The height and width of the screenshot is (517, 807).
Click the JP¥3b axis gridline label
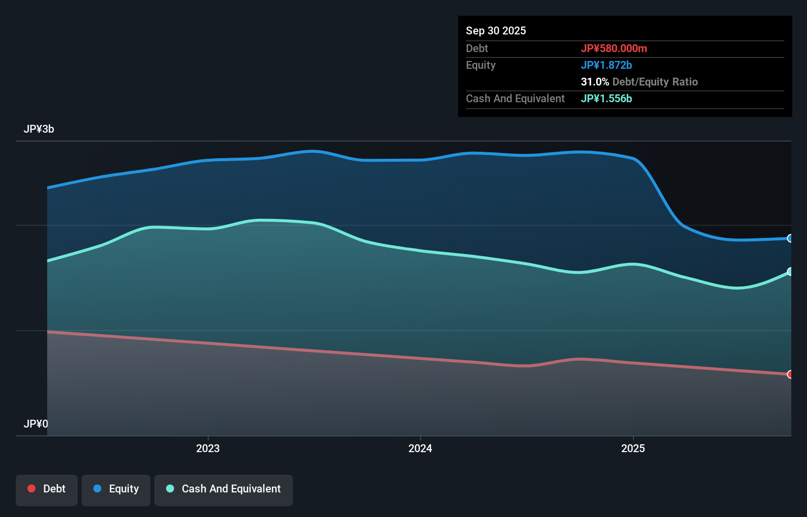click(x=39, y=129)
